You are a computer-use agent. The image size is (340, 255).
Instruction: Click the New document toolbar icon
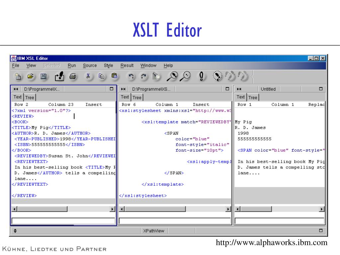[18, 76]
